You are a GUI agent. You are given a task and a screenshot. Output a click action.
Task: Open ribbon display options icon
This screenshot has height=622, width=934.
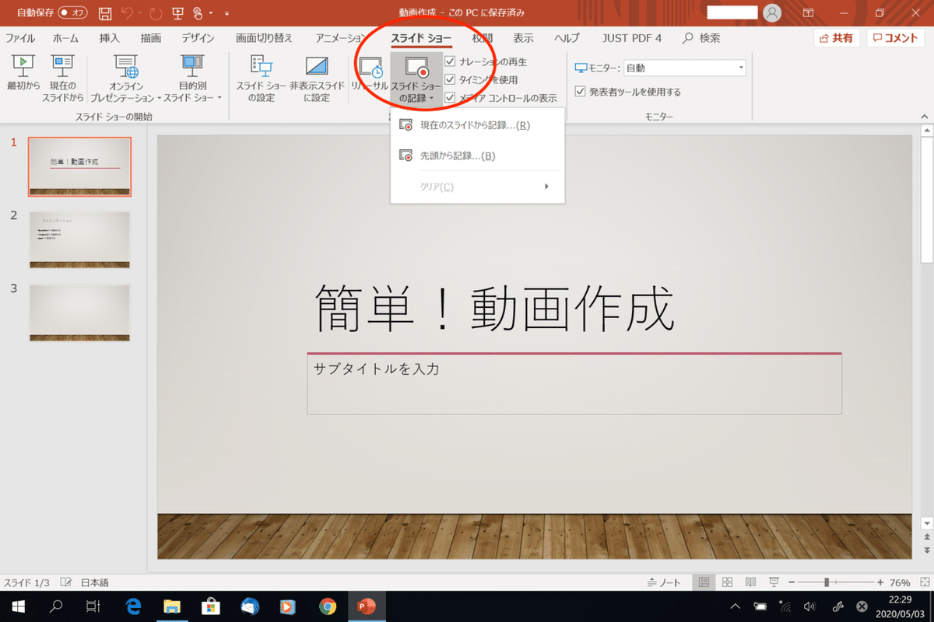click(x=809, y=13)
